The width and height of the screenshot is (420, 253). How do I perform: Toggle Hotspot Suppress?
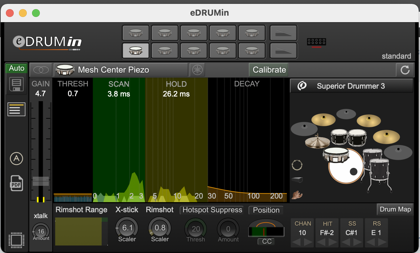212,210
